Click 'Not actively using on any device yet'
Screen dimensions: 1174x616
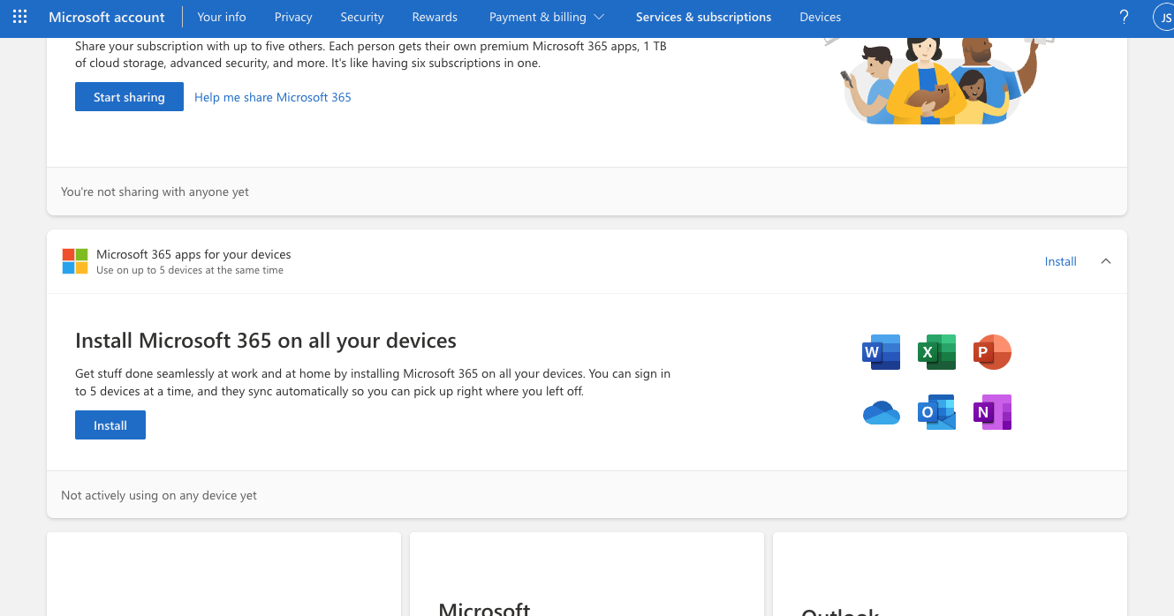tap(159, 495)
